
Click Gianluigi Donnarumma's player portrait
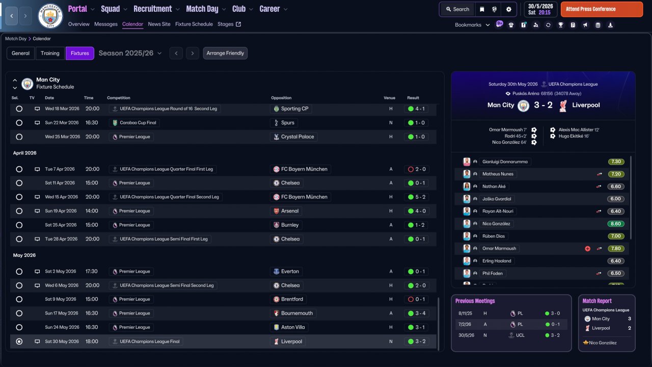[467, 162]
